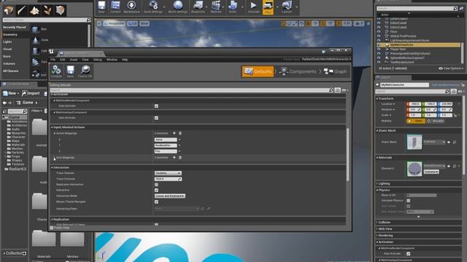Toggle Auto Activate under WebViewRenderComponent
The image size is (467, 262).
(x=156, y=106)
